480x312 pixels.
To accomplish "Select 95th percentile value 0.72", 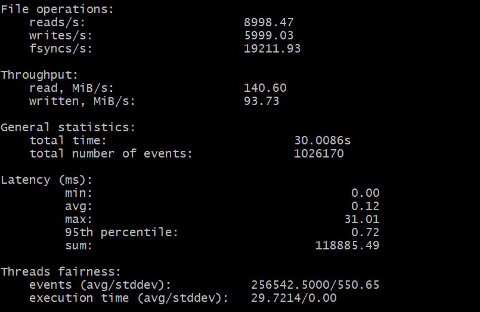I will tap(365, 233).
